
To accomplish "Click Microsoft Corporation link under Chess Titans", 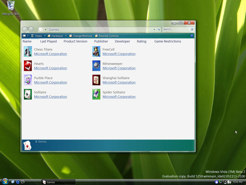I will click(x=50, y=54).
